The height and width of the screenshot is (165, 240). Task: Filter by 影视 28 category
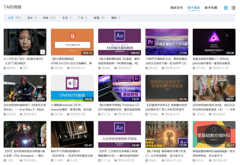coord(99,18)
